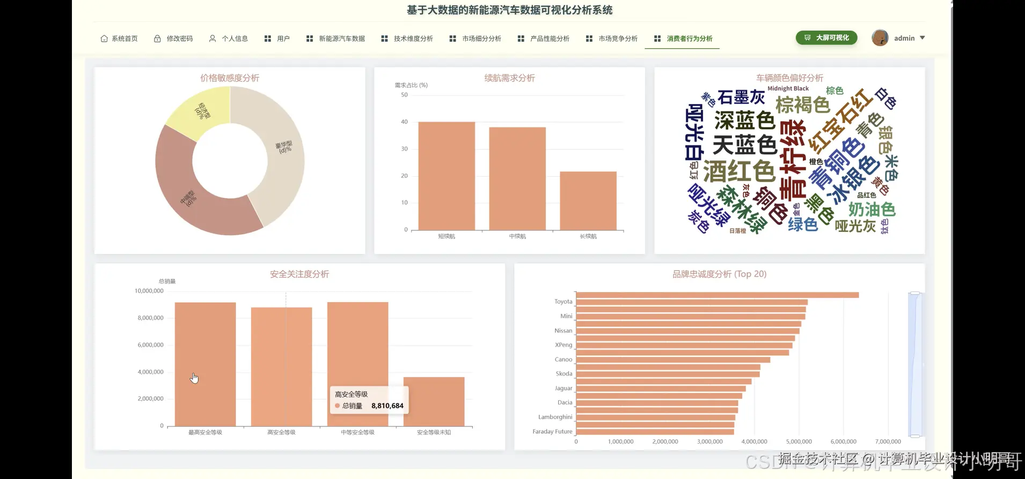Screen dimensions: 1025x479
Task: Click the 最高安全等级 bar
Action: (205, 364)
